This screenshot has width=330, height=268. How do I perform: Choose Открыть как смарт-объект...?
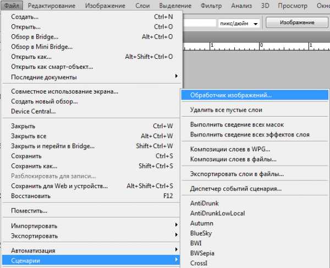coord(92,67)
